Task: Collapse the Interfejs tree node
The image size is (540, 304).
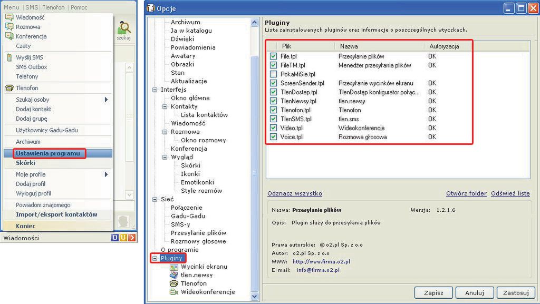Action: tap(155, 90)
